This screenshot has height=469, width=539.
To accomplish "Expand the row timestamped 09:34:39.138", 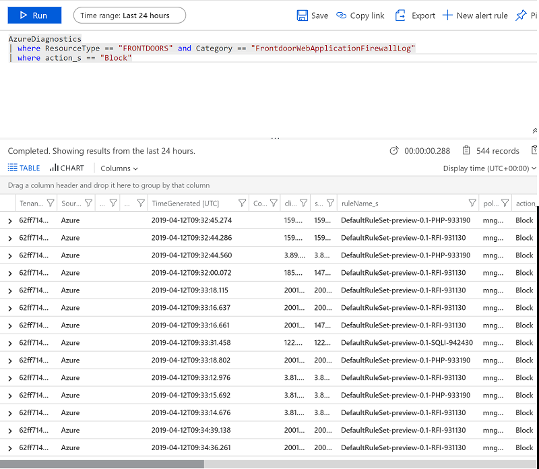I will [x=10, y=431].
